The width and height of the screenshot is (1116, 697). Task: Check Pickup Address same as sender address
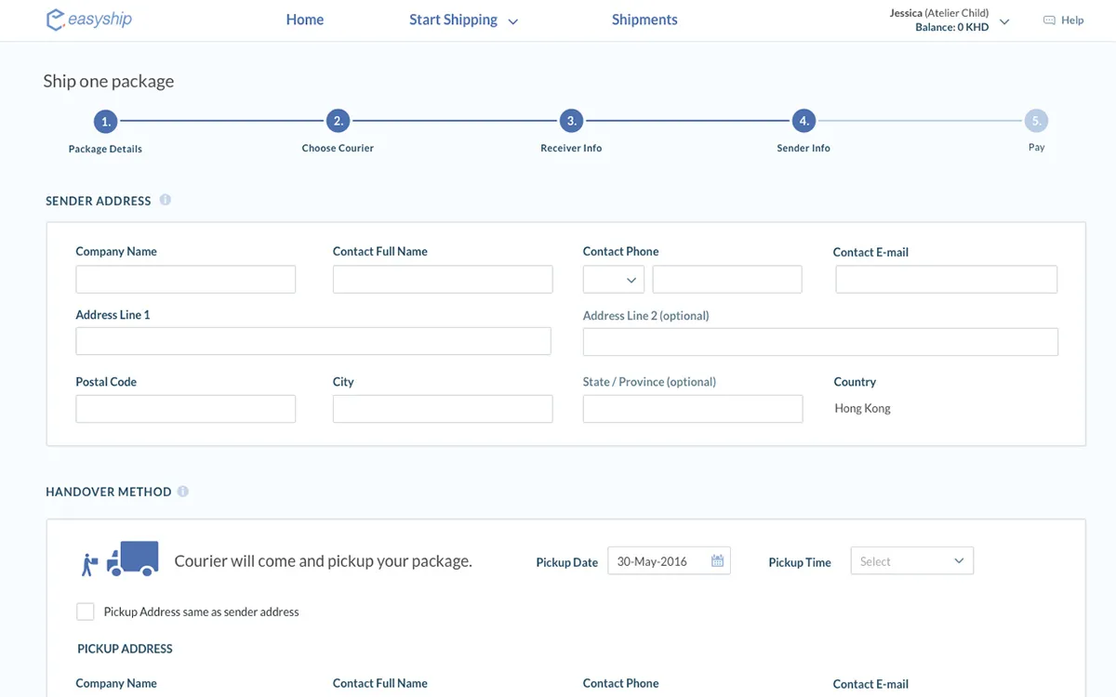click(x=86, y=612)
